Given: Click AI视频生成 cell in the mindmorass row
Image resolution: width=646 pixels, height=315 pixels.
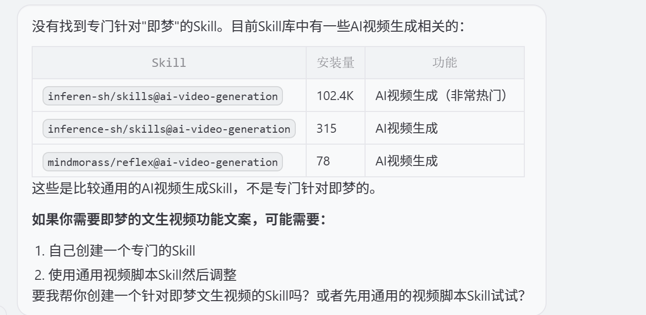Looking at the screenshot, I should click(x=407, y=161).
